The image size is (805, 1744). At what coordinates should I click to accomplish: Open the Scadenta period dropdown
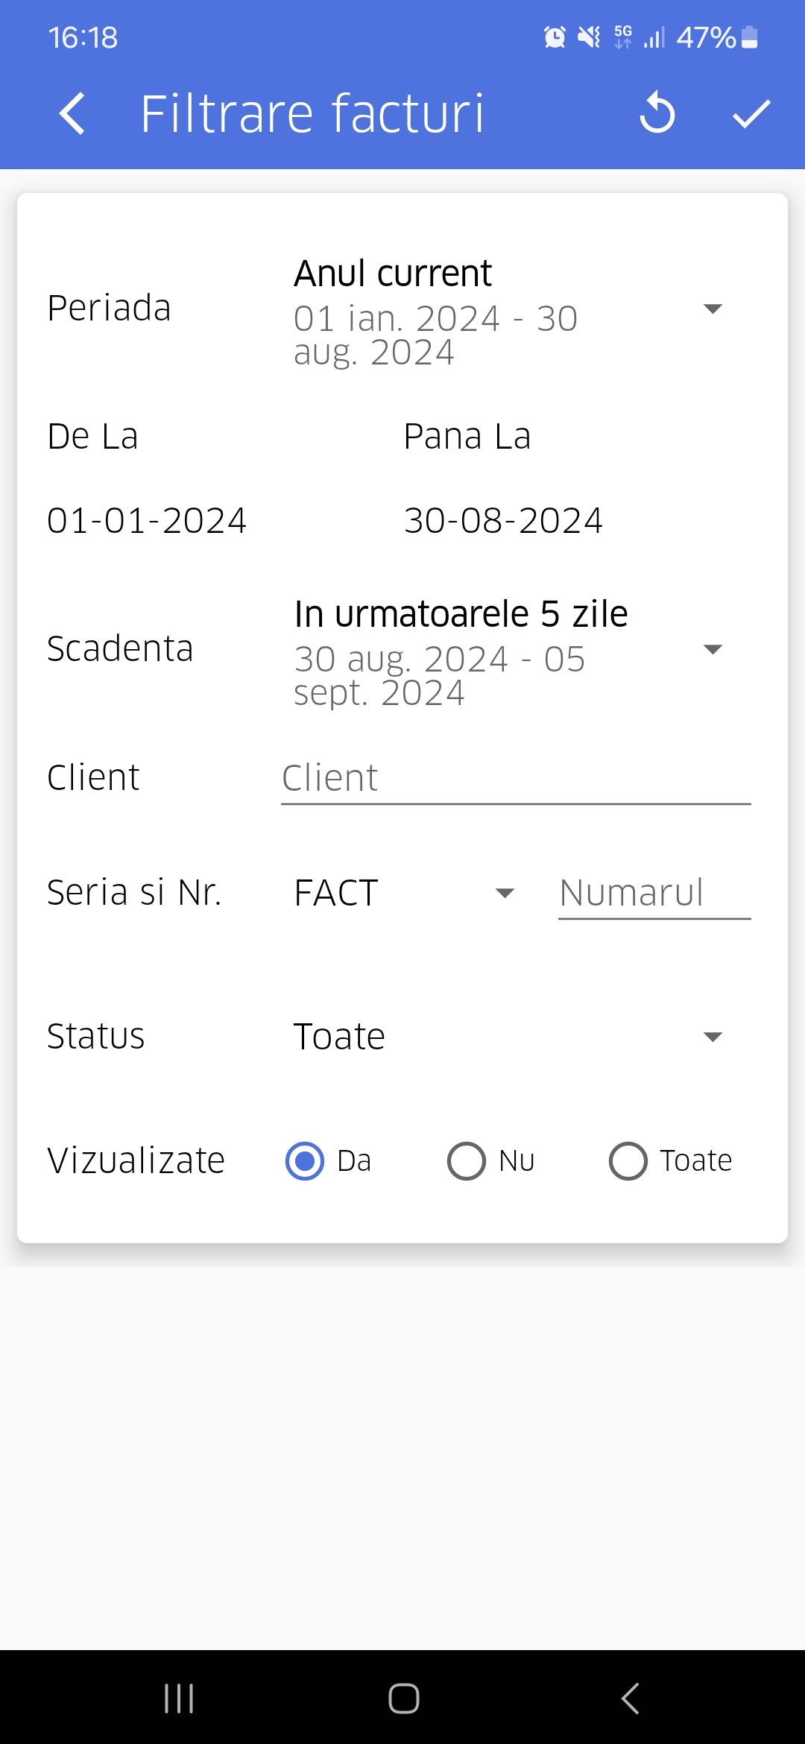(x=713, y=650)
